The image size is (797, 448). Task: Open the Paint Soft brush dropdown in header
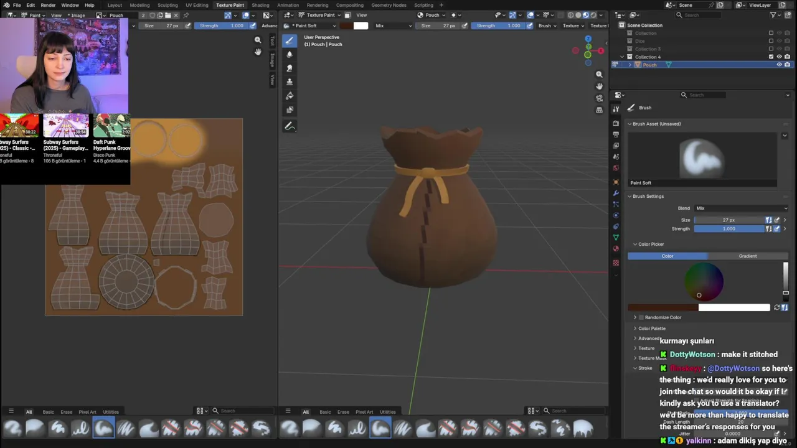coord(310,26)
